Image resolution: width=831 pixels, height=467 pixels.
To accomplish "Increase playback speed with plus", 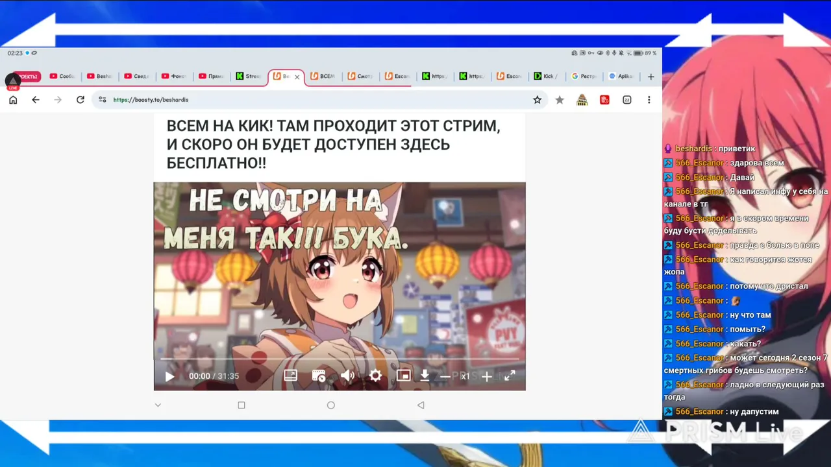I will click(486, 376).
